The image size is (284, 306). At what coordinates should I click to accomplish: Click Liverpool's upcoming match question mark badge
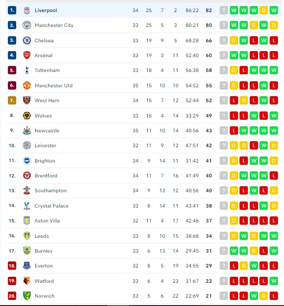click(224, 10)
